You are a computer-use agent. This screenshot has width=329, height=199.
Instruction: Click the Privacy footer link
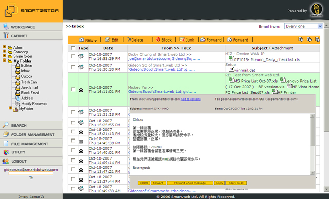click(x=23, y=197)
